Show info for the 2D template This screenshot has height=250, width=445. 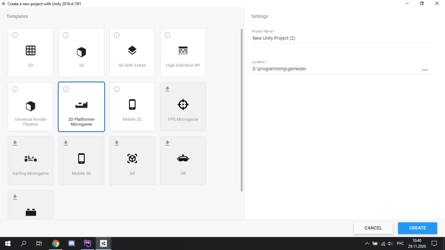15,35
